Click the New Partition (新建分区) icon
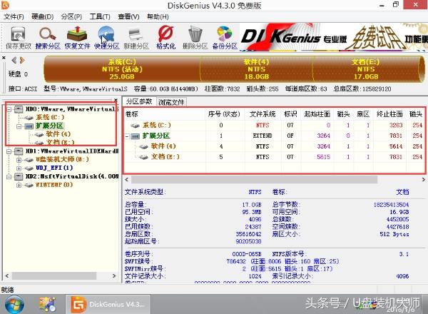The image size is (428, 314). click(136, 38)
